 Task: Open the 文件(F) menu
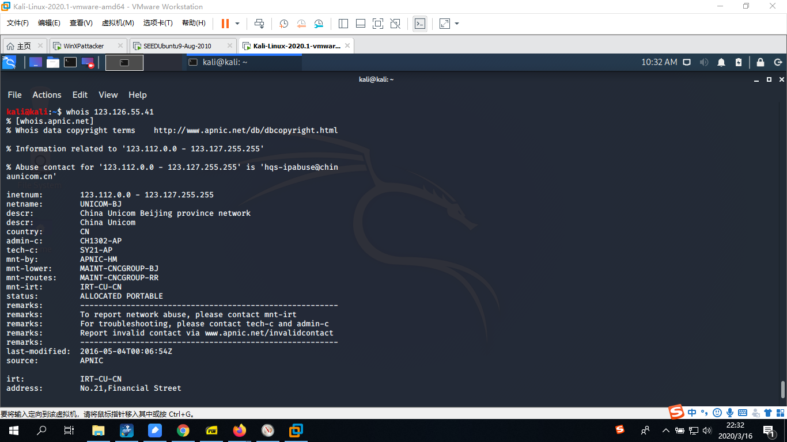coord(18,23)
